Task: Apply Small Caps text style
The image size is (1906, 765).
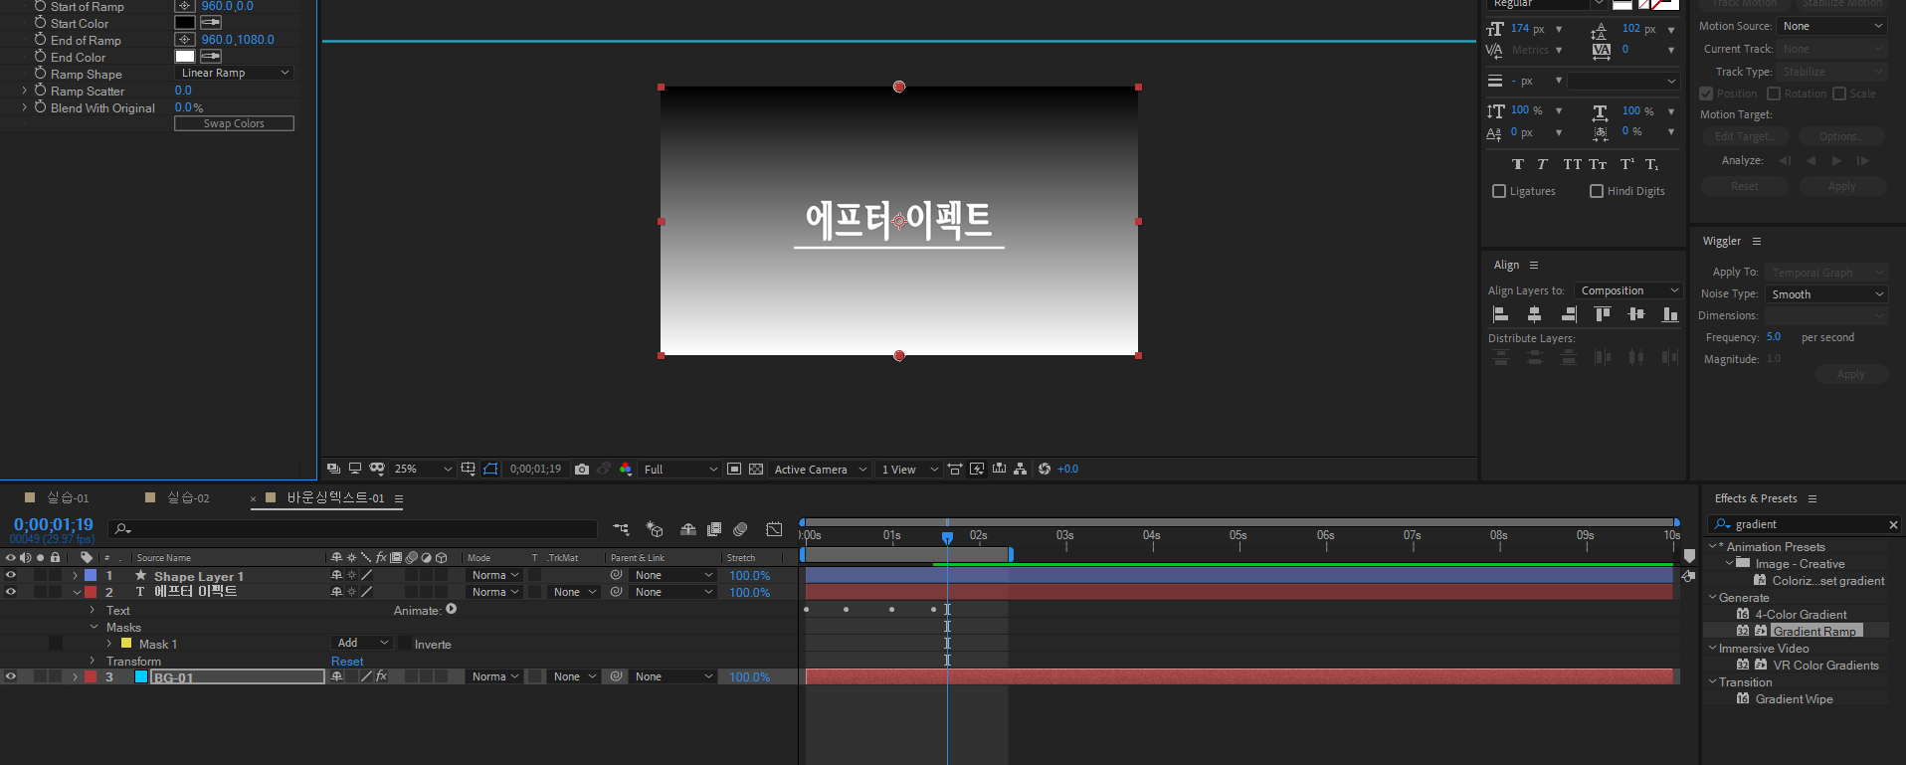Action: pos(1598,164)
